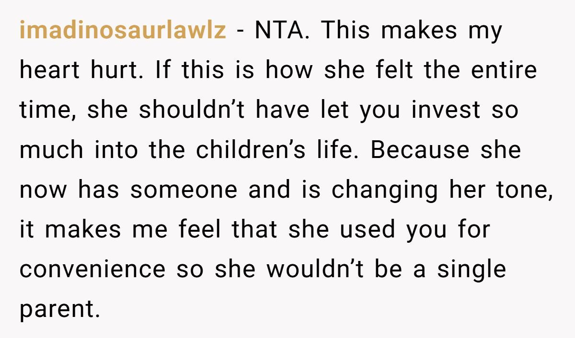This screenshot has width=575, height=338.
Task: Click the word "tone," ending the fifth line
Action: point(524,190)
